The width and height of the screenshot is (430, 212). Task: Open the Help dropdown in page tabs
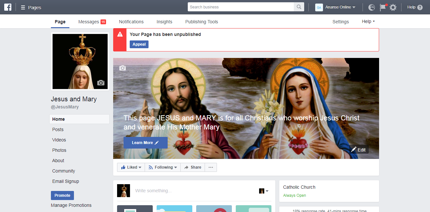click(368, 22)
